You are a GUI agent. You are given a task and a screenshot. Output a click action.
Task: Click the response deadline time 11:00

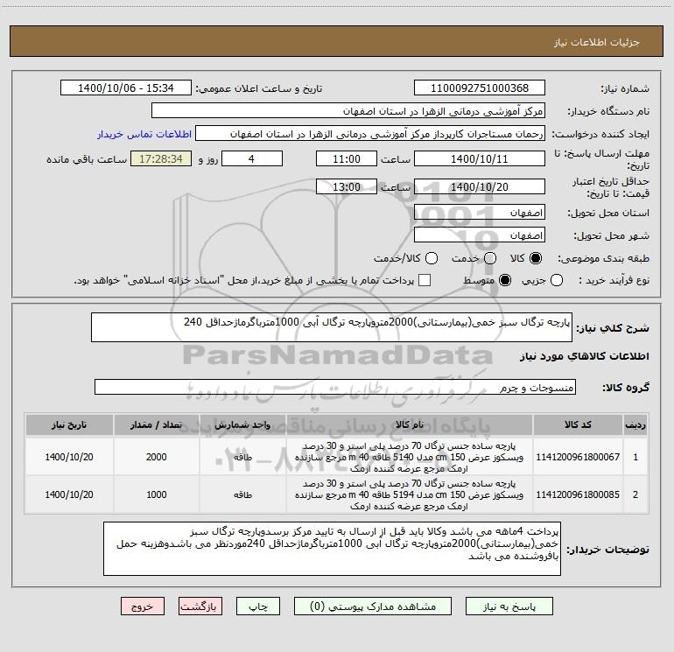pyautogui.click(x=347, y=159)
